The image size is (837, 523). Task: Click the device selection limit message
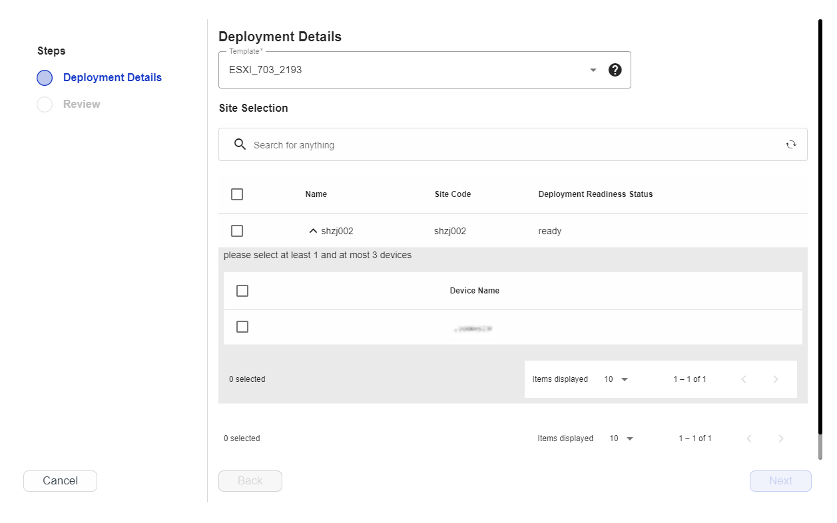318,255
